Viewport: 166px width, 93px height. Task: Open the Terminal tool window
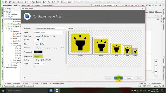(17, 83)
